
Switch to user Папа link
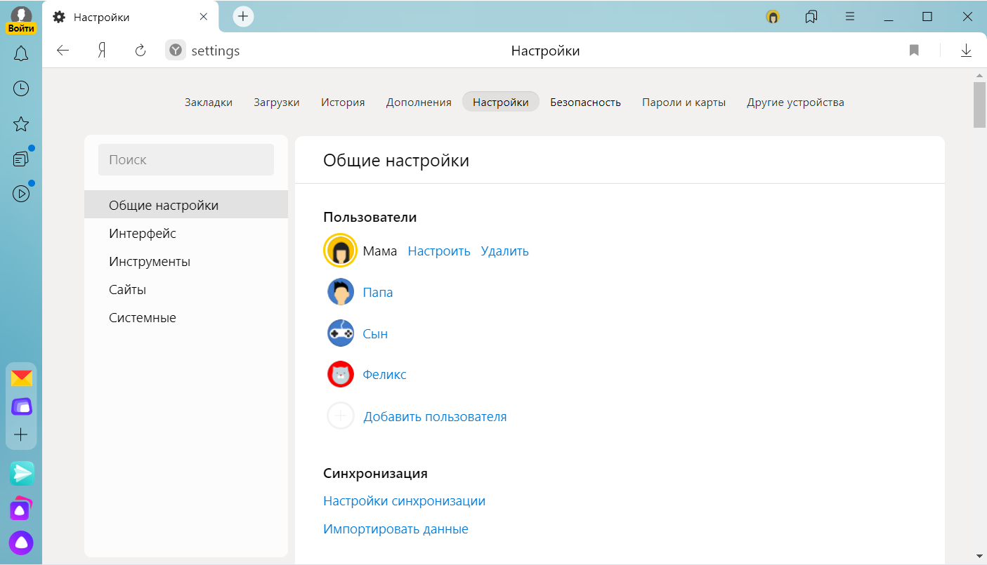377,292
